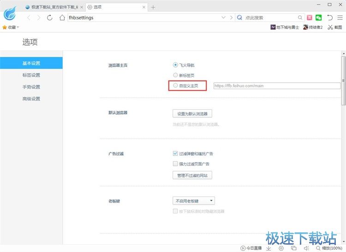
Task: Close the 极速下载站 tab
Action: tap(82, 7)
